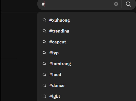
Task: Click the magnifier icon beside #dance
Action: tap(44, 85)
